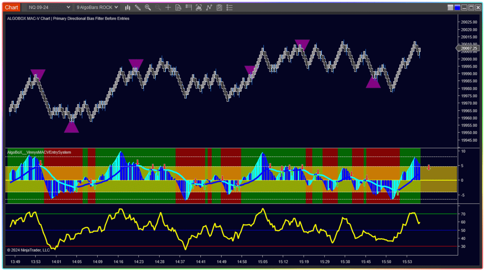Click the zoom in magnifier
The image size is (485, 271).
click(x=148, y=8)
